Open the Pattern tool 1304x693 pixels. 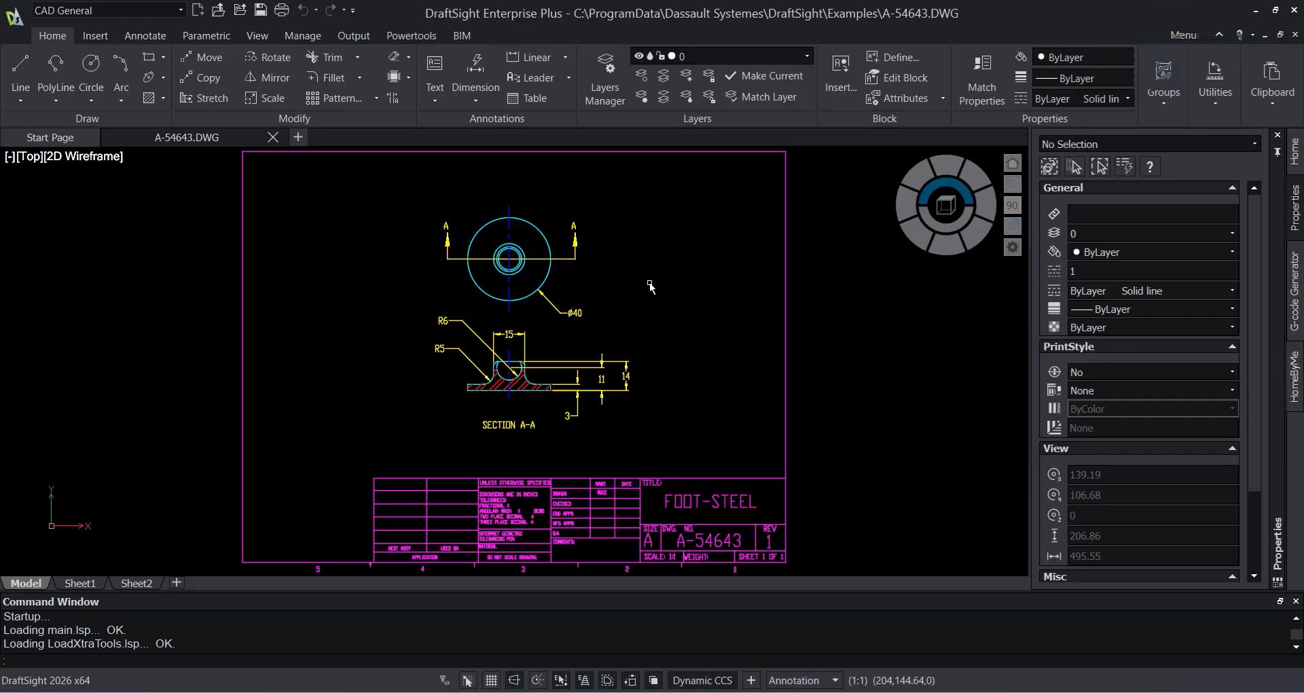tap(334, 98)
